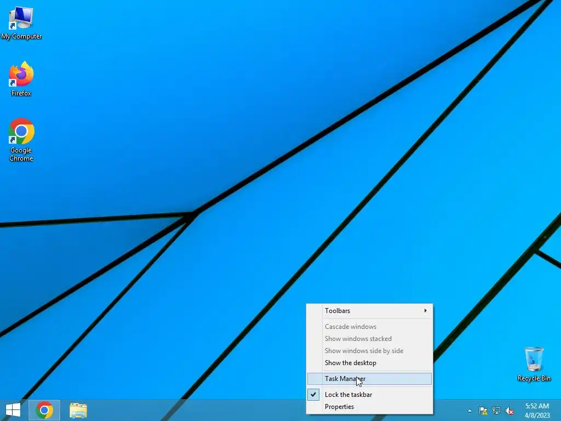The height and width of the screenshot is (421, 561).
Task: Launch Task Manager from the context menu
Action: (369, 379)
